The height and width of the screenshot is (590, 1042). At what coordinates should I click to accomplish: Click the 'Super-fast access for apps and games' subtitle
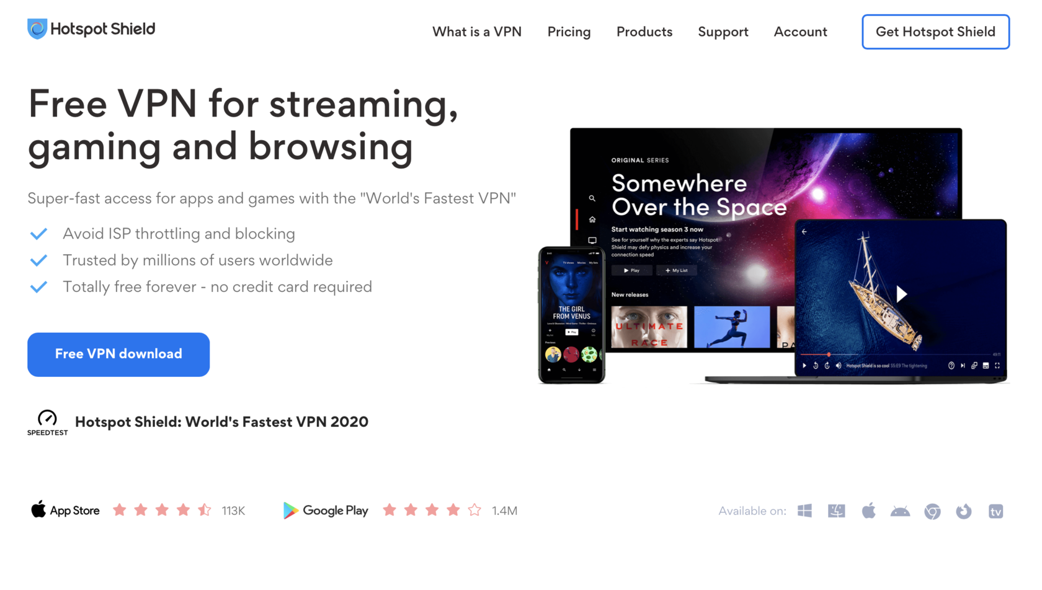tap(272, 198)
